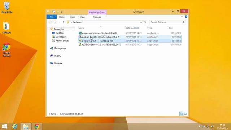Switch to Large icons view icon
Screen dimensions: 231x130
click(186, 114)
